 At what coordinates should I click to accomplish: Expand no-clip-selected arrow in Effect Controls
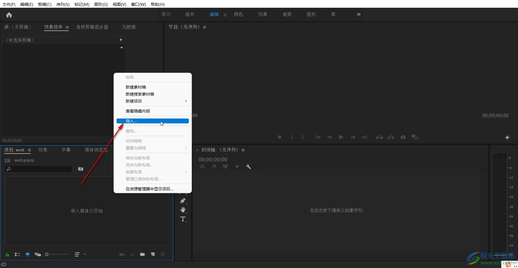click(121, 40)
